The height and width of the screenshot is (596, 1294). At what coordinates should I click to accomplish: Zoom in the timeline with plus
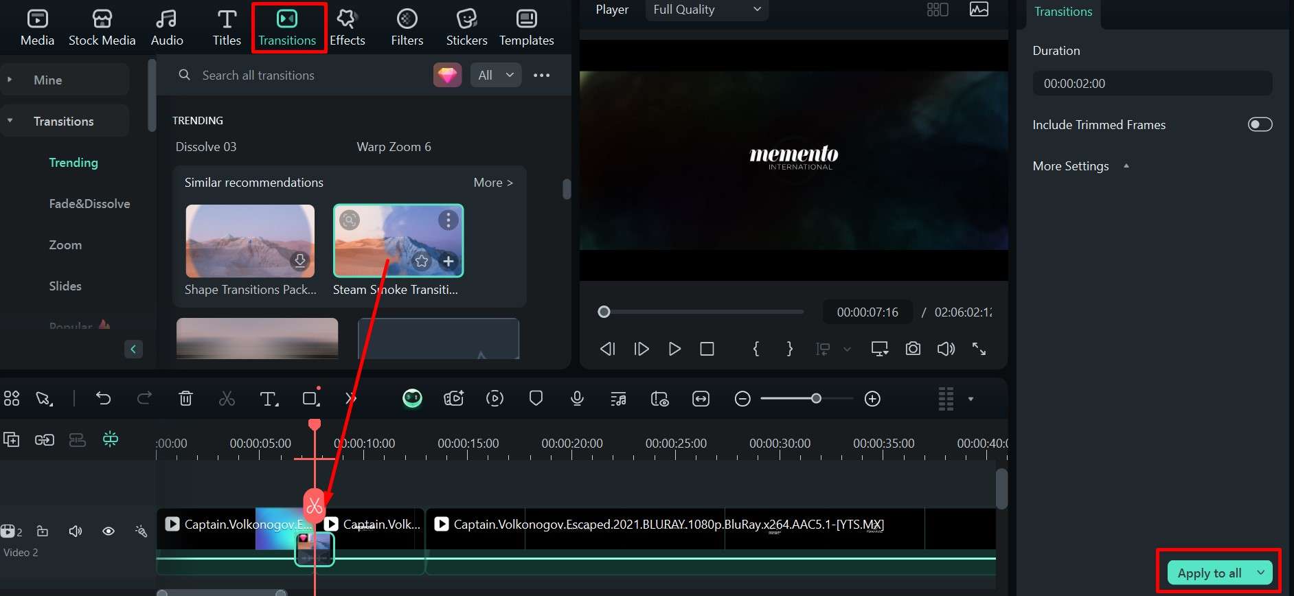tap(872, 399)
